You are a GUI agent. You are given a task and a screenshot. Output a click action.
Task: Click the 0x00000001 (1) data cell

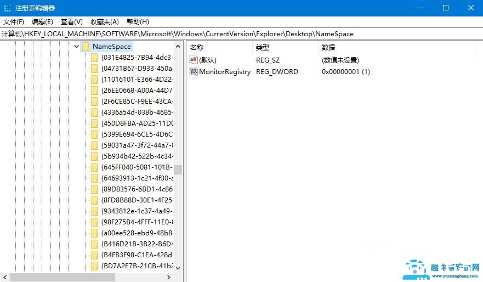click(x=345, y=72)
